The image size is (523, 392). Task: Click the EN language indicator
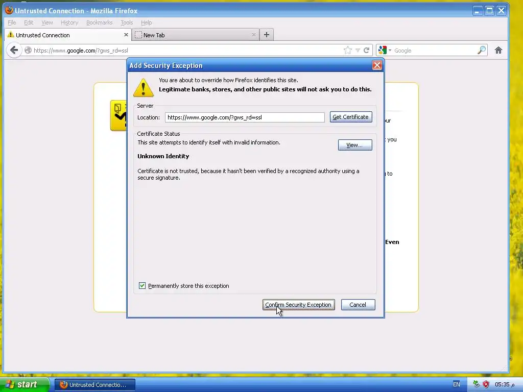click(x=456, y=384)
